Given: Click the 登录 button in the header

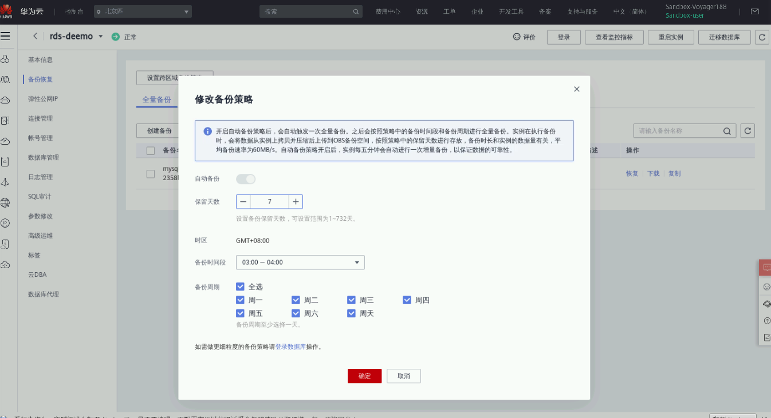Looking at the screenshot, I should click(x=564, y=37).
